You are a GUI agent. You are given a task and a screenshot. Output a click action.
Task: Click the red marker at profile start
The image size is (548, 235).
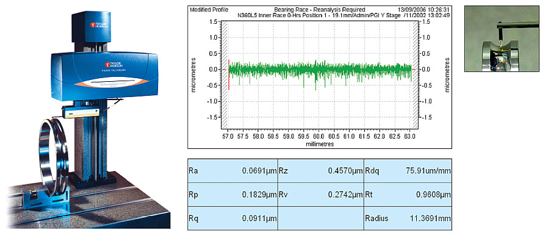coord(229,75)
